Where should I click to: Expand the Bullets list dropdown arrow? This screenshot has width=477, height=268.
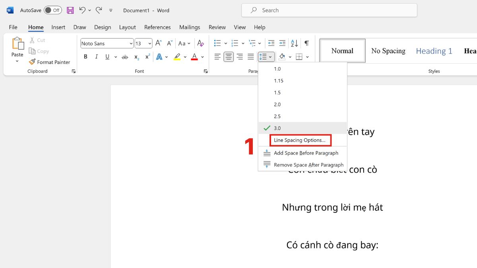click(226, 43)
